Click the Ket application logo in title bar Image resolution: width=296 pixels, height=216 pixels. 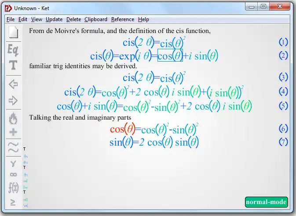pos(8,8)
